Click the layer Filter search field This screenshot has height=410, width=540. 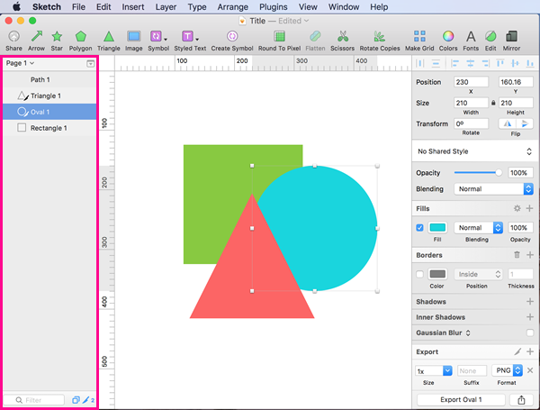34,400
